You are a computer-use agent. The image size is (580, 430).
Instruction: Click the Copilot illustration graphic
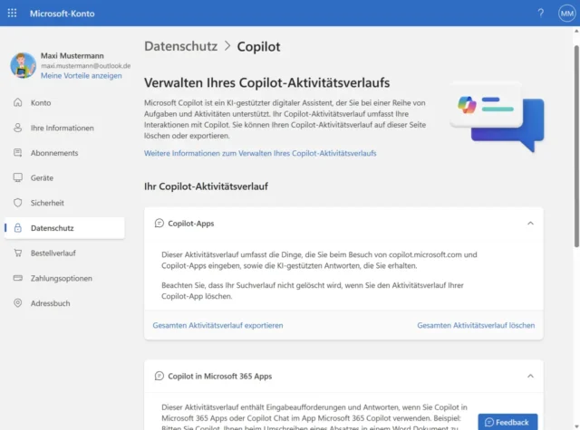[x=498, y=117]
